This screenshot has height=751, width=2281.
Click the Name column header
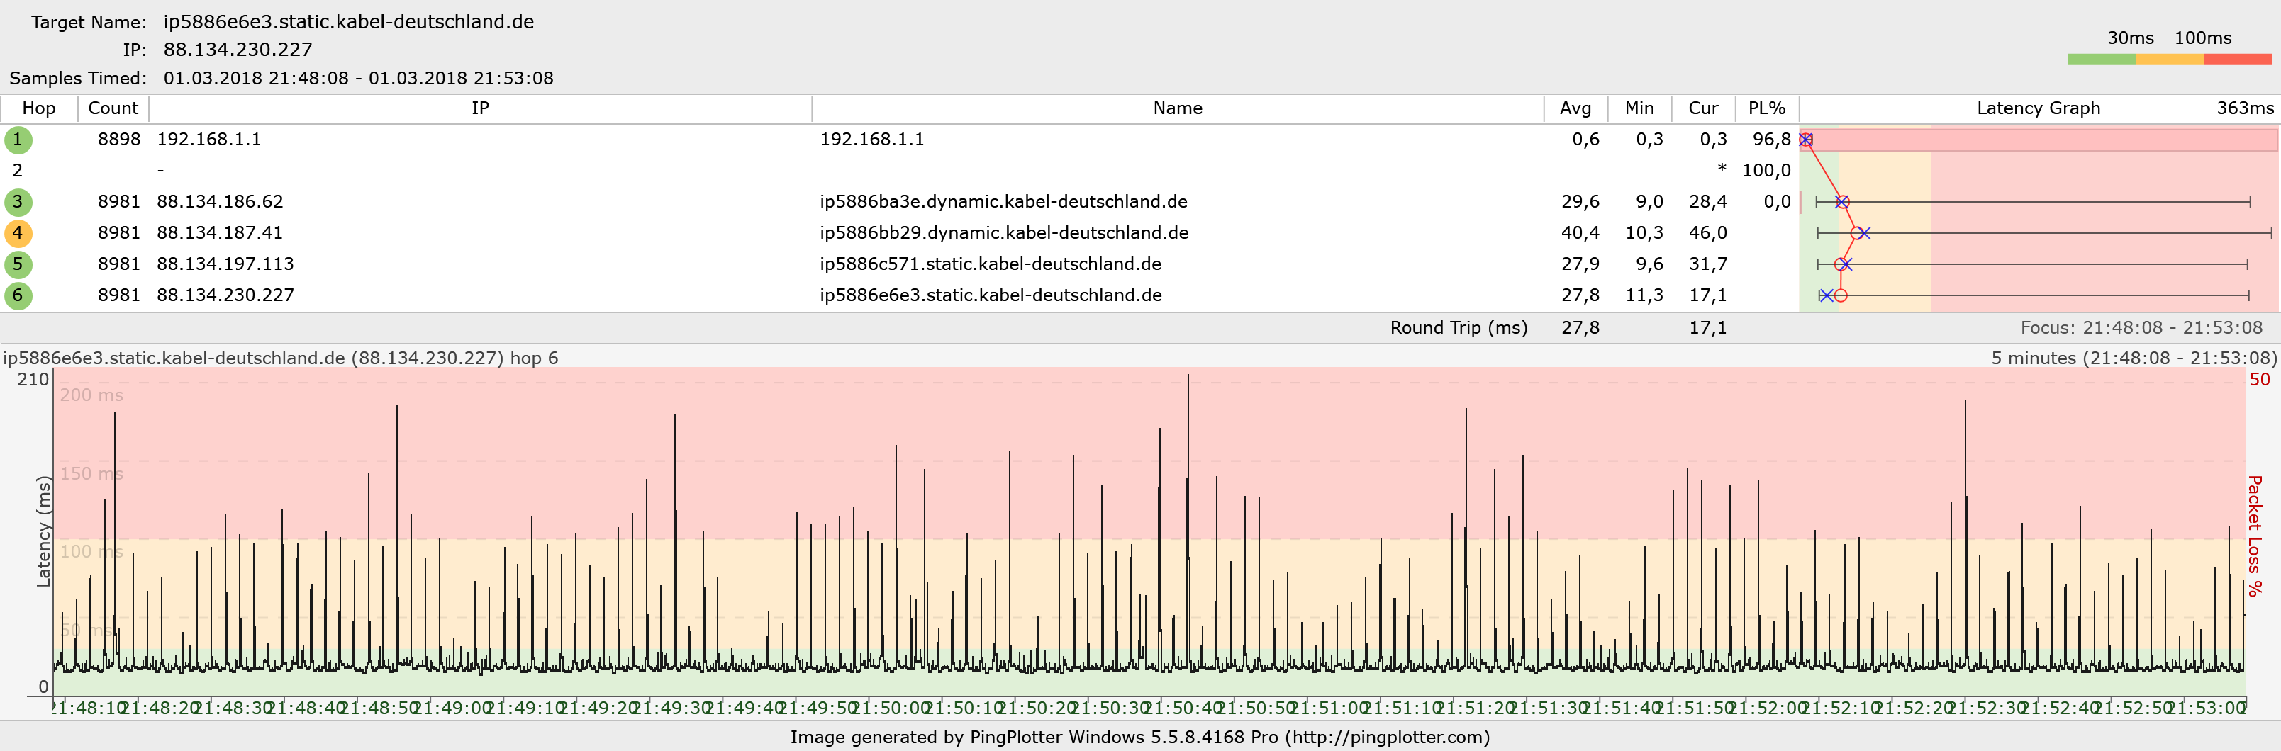pos(1178,108)
